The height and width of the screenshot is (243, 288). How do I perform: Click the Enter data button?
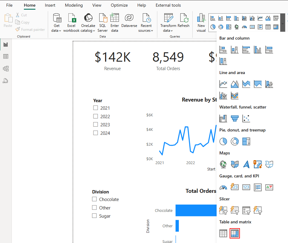pos(114,23)
